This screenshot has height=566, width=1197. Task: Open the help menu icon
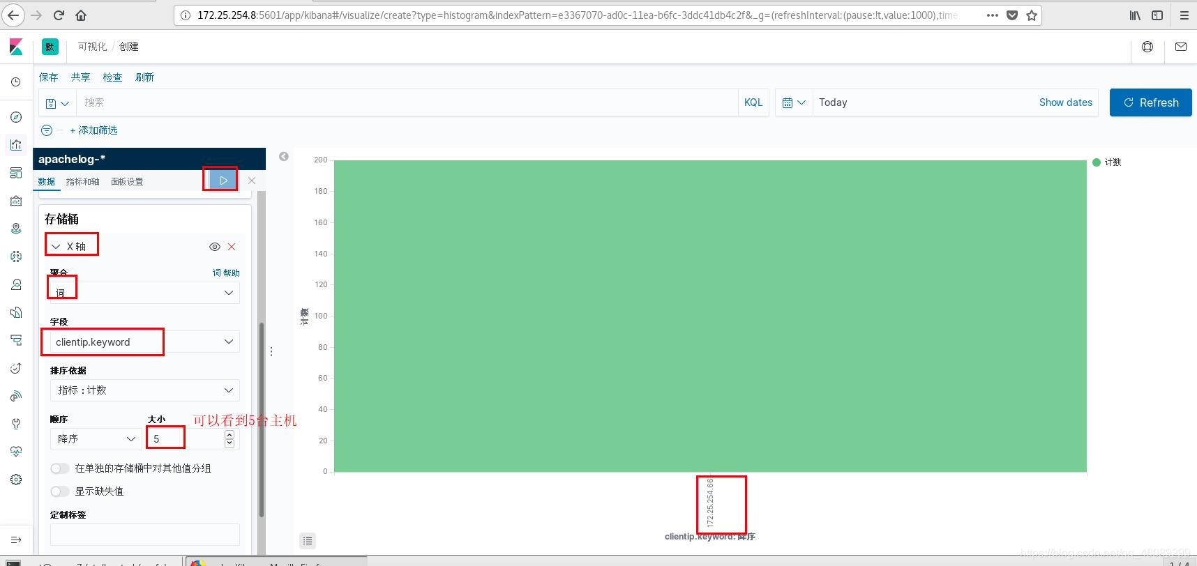(x=1147, y=47)
